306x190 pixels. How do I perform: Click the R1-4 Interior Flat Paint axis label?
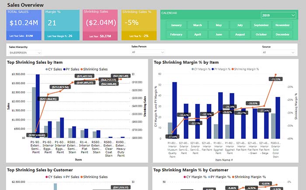click(x=84, y=147)
